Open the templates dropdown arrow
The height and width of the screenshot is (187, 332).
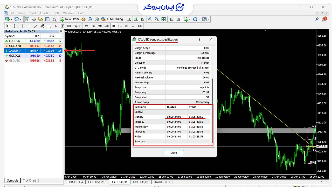click(208, 19)
